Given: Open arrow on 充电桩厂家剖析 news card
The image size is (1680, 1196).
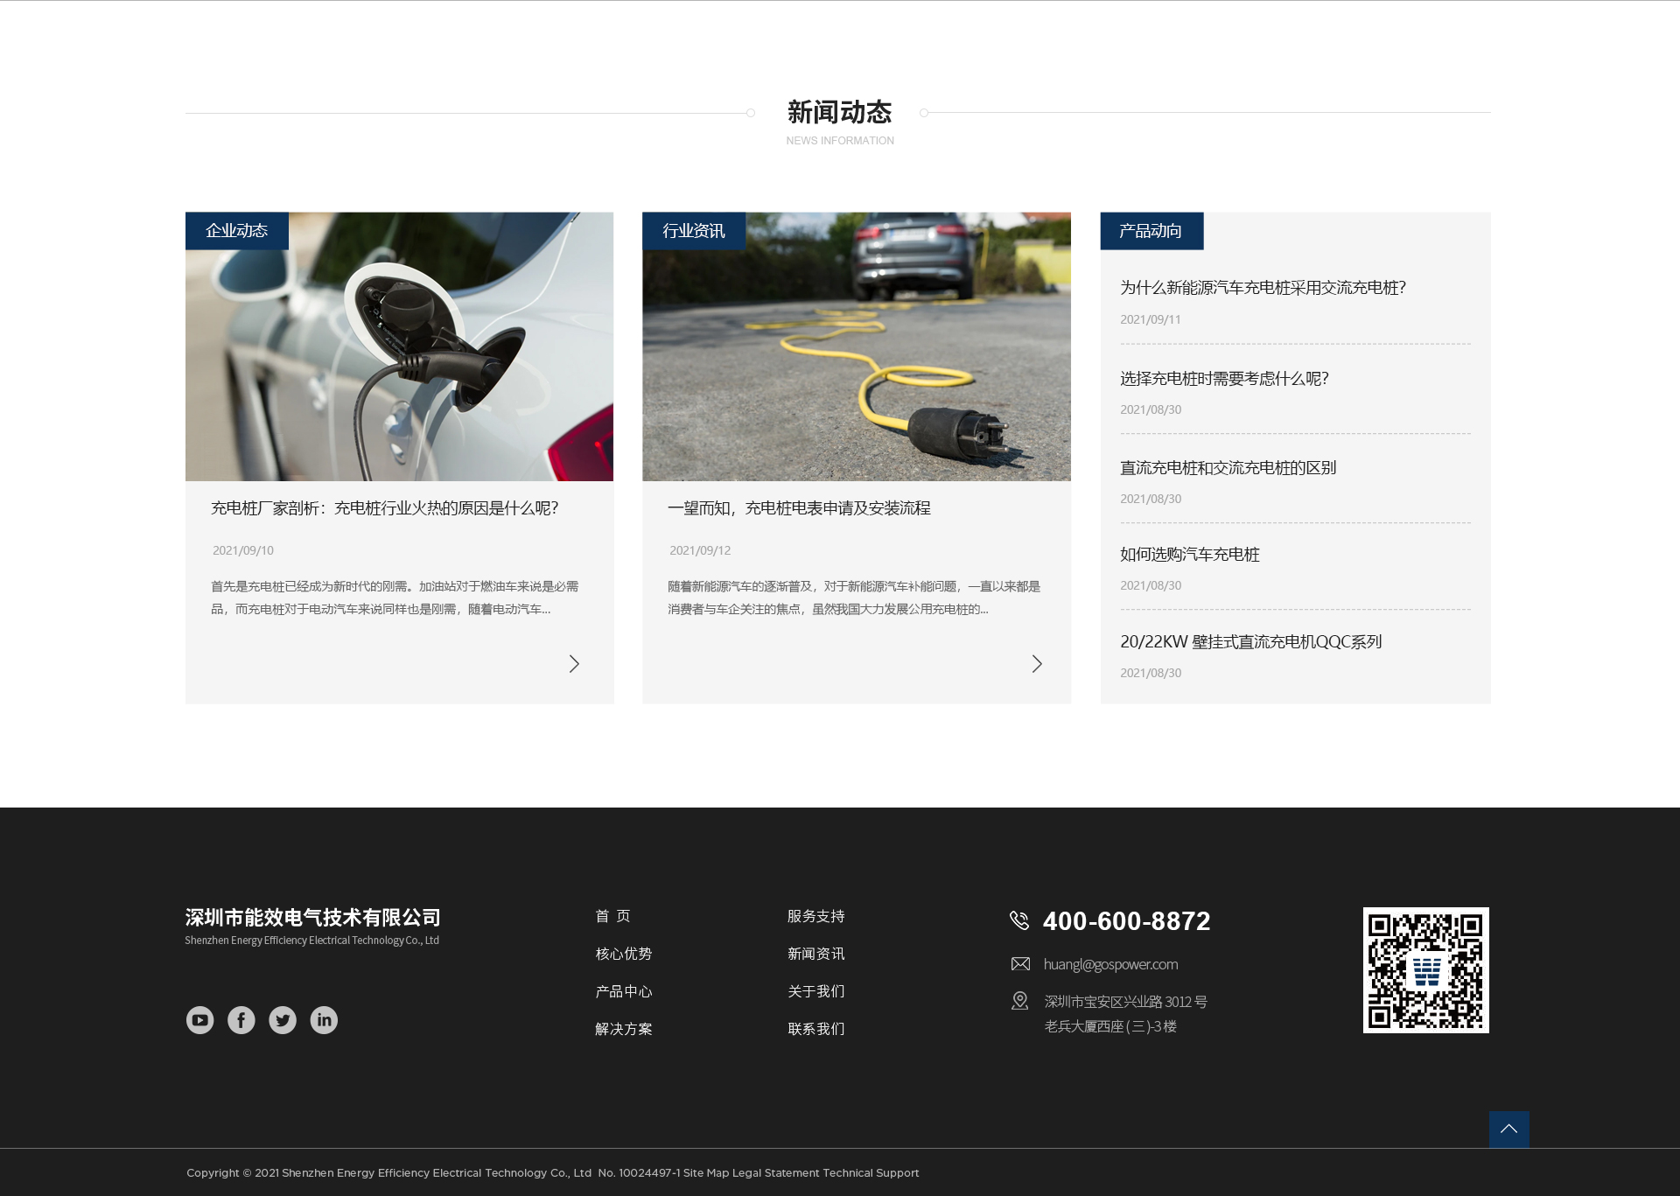Looking at the screenshot, I should pyautogui.click(x=574, y=664).
